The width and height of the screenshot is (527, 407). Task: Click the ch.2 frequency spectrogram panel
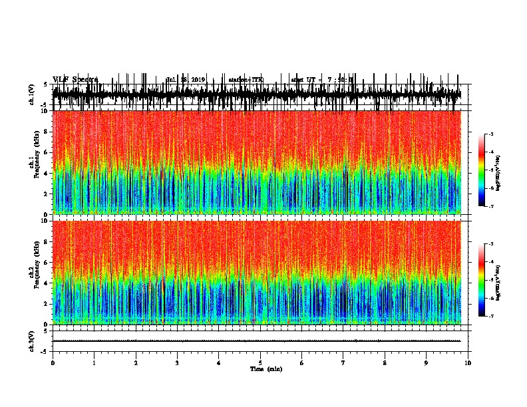(257, 273)
